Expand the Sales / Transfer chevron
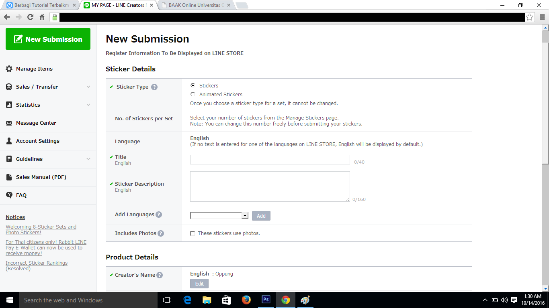This screenshot has width=549, height=308. (x=88, y=87)
